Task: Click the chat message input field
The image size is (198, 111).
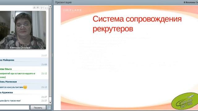Action: click(15, 108)
